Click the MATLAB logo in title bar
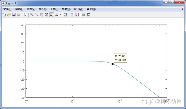186x109 pixels. coord(3,3)
